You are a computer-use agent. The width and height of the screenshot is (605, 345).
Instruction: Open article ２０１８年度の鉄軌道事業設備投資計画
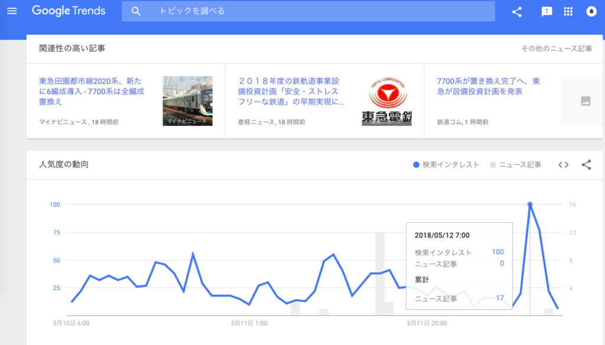291,92
